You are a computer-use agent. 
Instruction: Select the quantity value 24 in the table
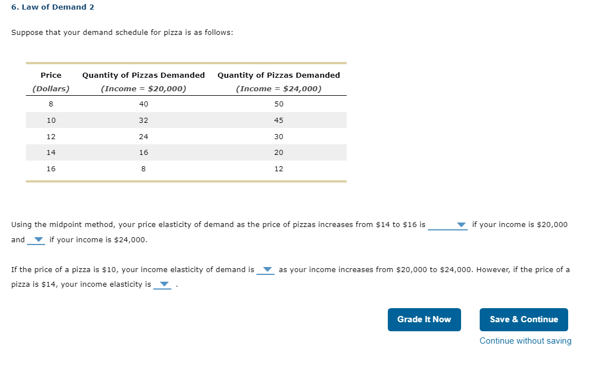(x=144, y=136)
